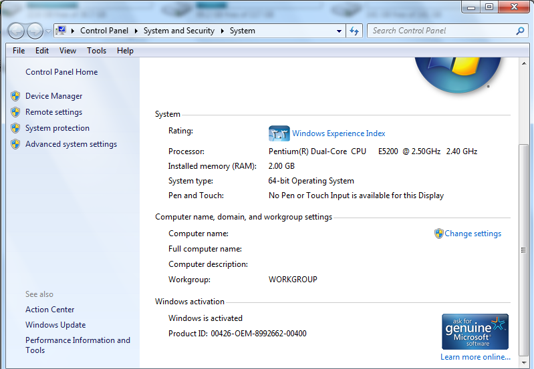Click the scrollbar up arrow

[524, 63]
